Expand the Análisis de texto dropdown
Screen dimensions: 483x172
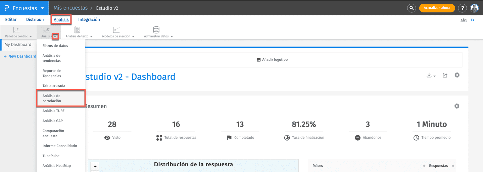[91, 36]
